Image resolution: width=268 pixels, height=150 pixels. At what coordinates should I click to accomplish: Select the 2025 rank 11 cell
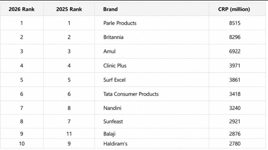coord(69,134)
